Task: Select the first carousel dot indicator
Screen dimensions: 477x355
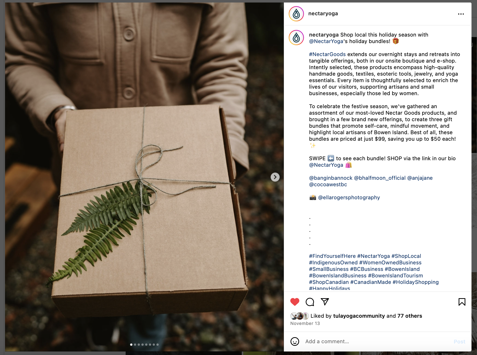Action: pyautogui.click(x=131, y=344)
